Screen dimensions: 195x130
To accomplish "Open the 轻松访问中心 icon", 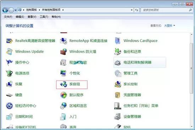I will coord(9,106).
